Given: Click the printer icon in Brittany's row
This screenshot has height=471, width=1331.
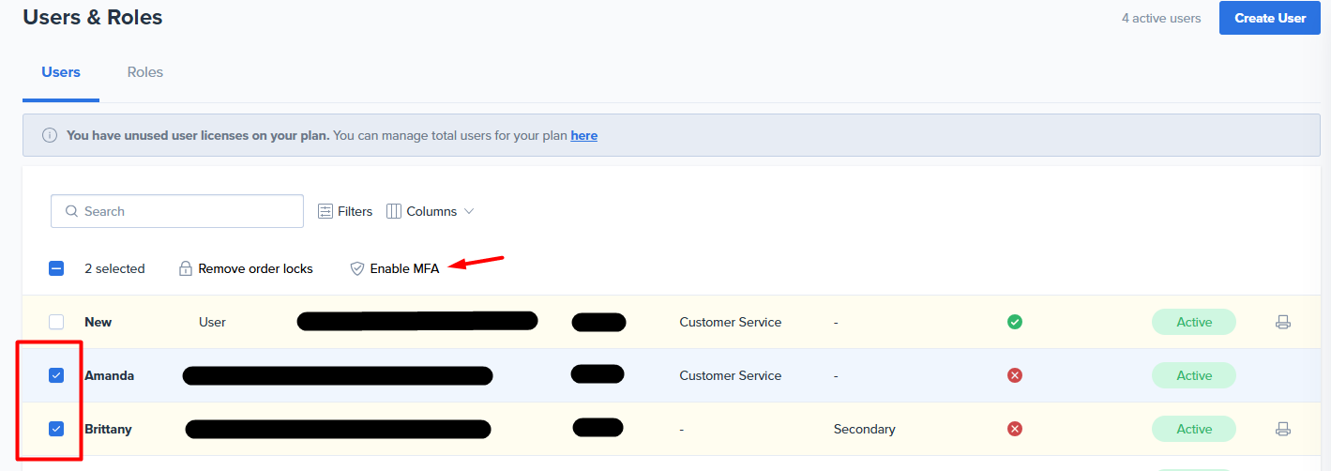Looking at the screenshot, I should pyautogui.click(x=1283, y=429).
